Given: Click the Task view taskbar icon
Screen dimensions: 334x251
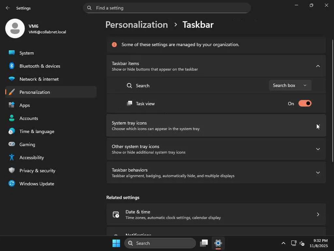Looking at the screenshot, I should tap(204, 243).
